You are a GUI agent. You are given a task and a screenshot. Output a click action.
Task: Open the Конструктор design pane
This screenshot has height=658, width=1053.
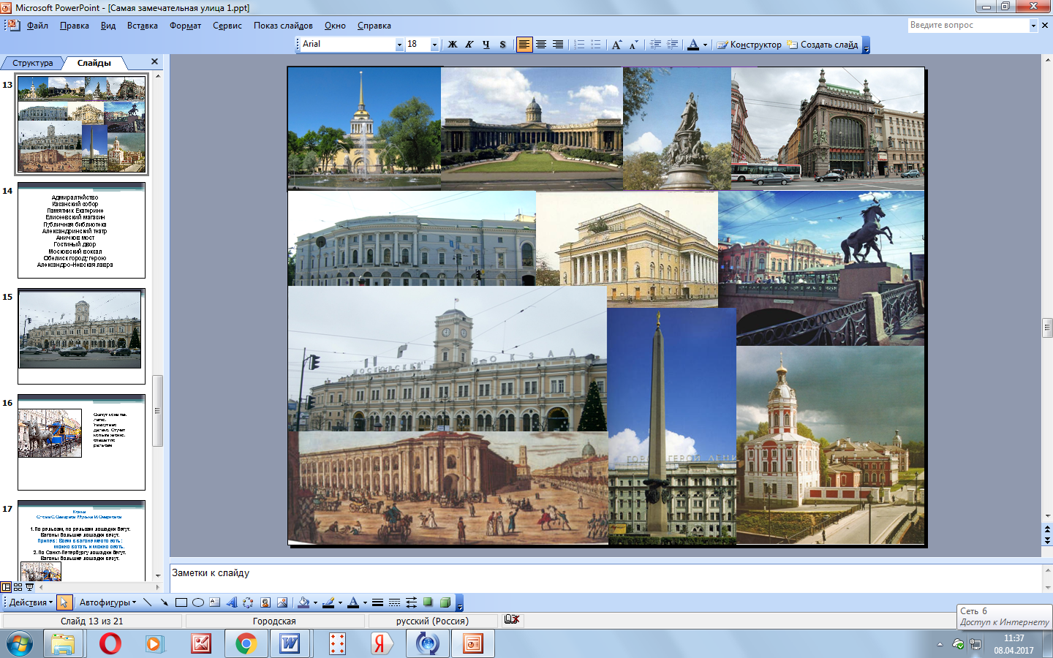tap(750, 45)
